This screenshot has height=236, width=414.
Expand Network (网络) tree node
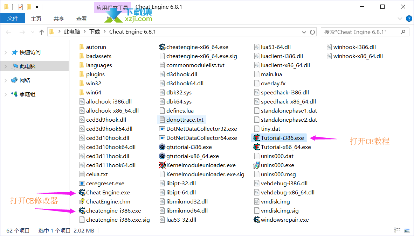click(x=6, y=80)
